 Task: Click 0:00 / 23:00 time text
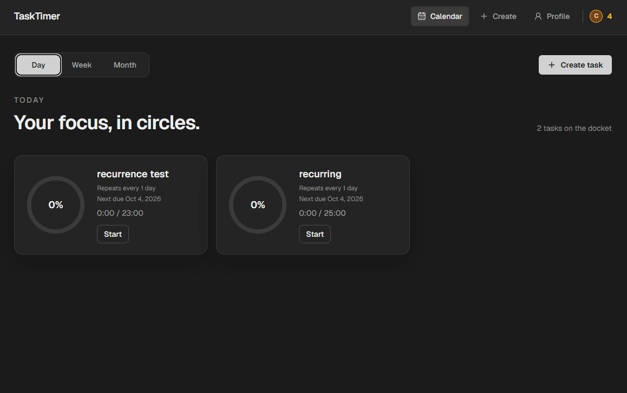[x=120, y=213]
